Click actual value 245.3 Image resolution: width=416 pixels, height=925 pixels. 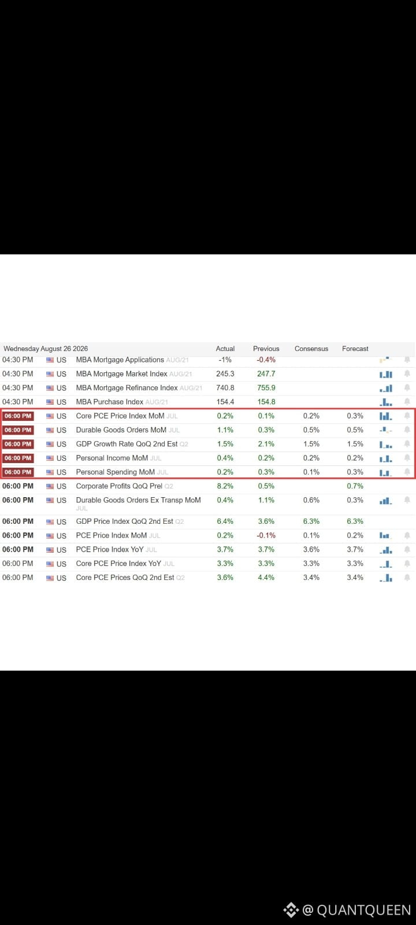click(225, 374)
